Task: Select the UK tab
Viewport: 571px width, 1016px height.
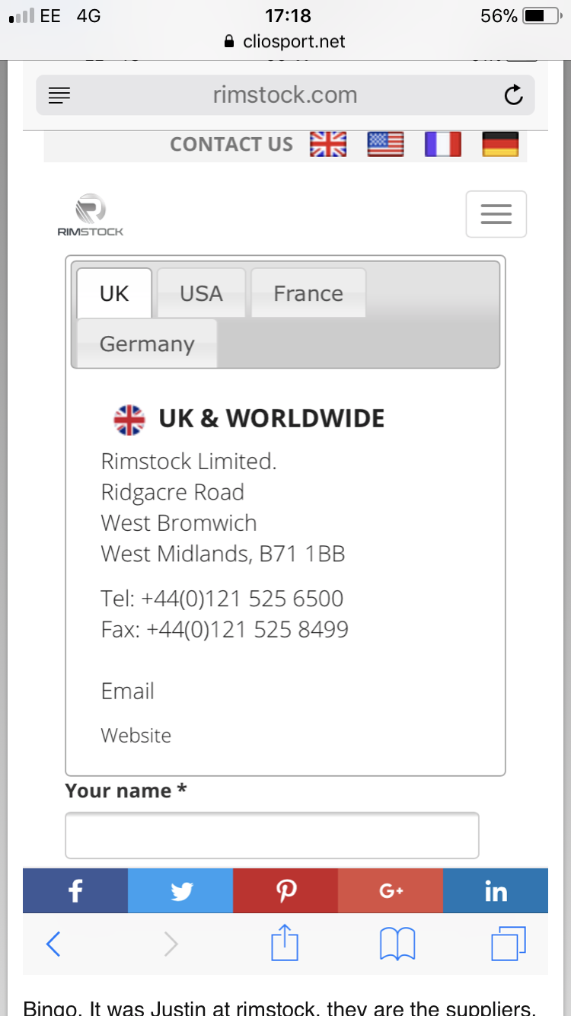Action: point(114,293)
